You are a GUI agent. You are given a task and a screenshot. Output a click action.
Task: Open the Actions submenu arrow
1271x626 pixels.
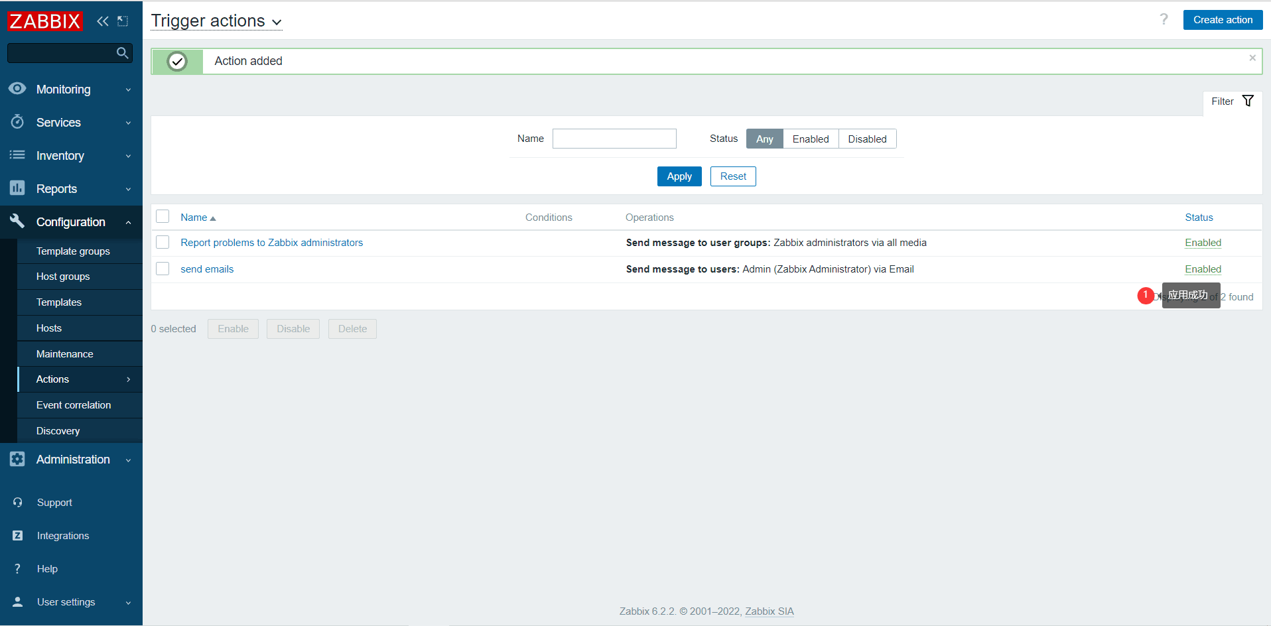tap(128, 379)
